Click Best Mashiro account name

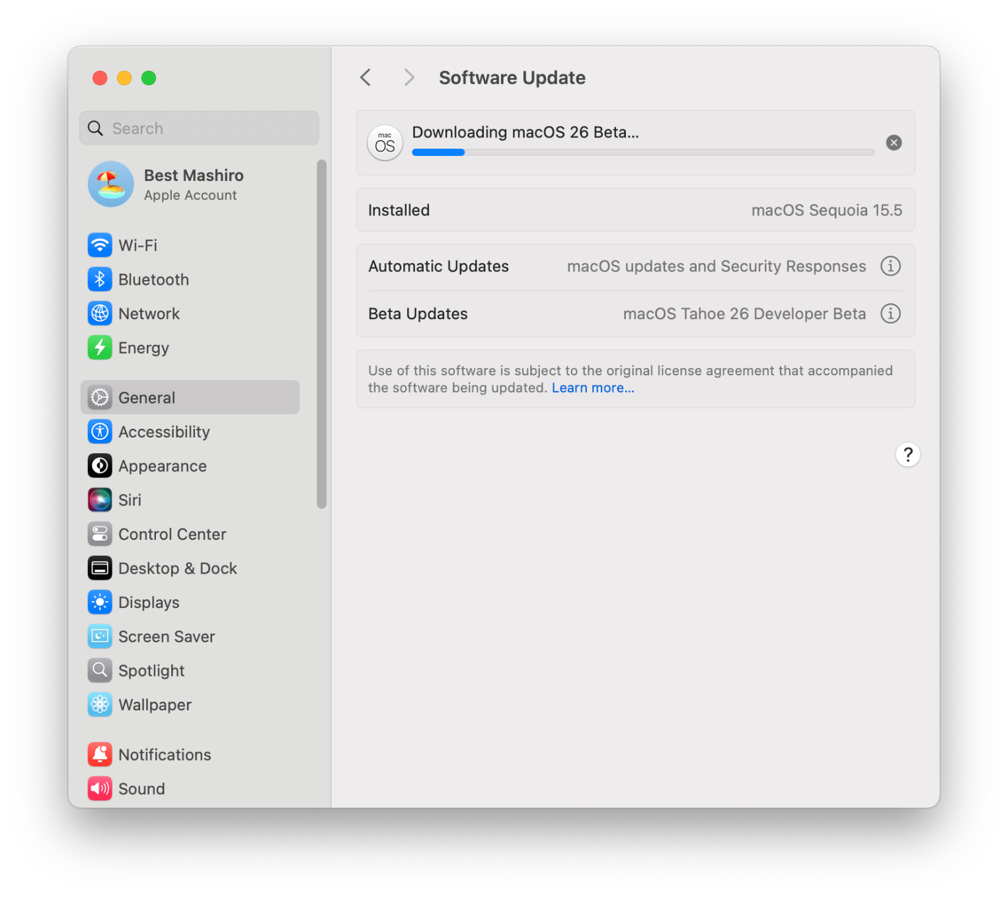(x=194, y=175)
